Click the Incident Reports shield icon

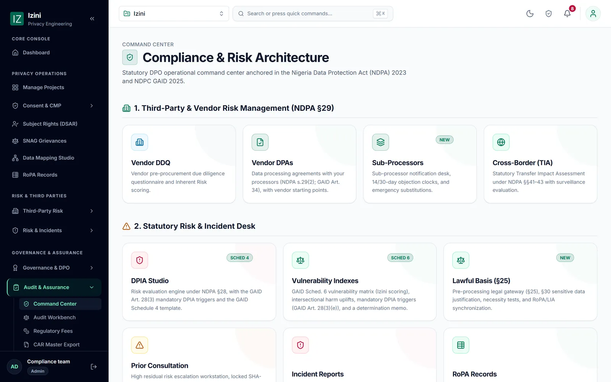click(x=300, y=345)
